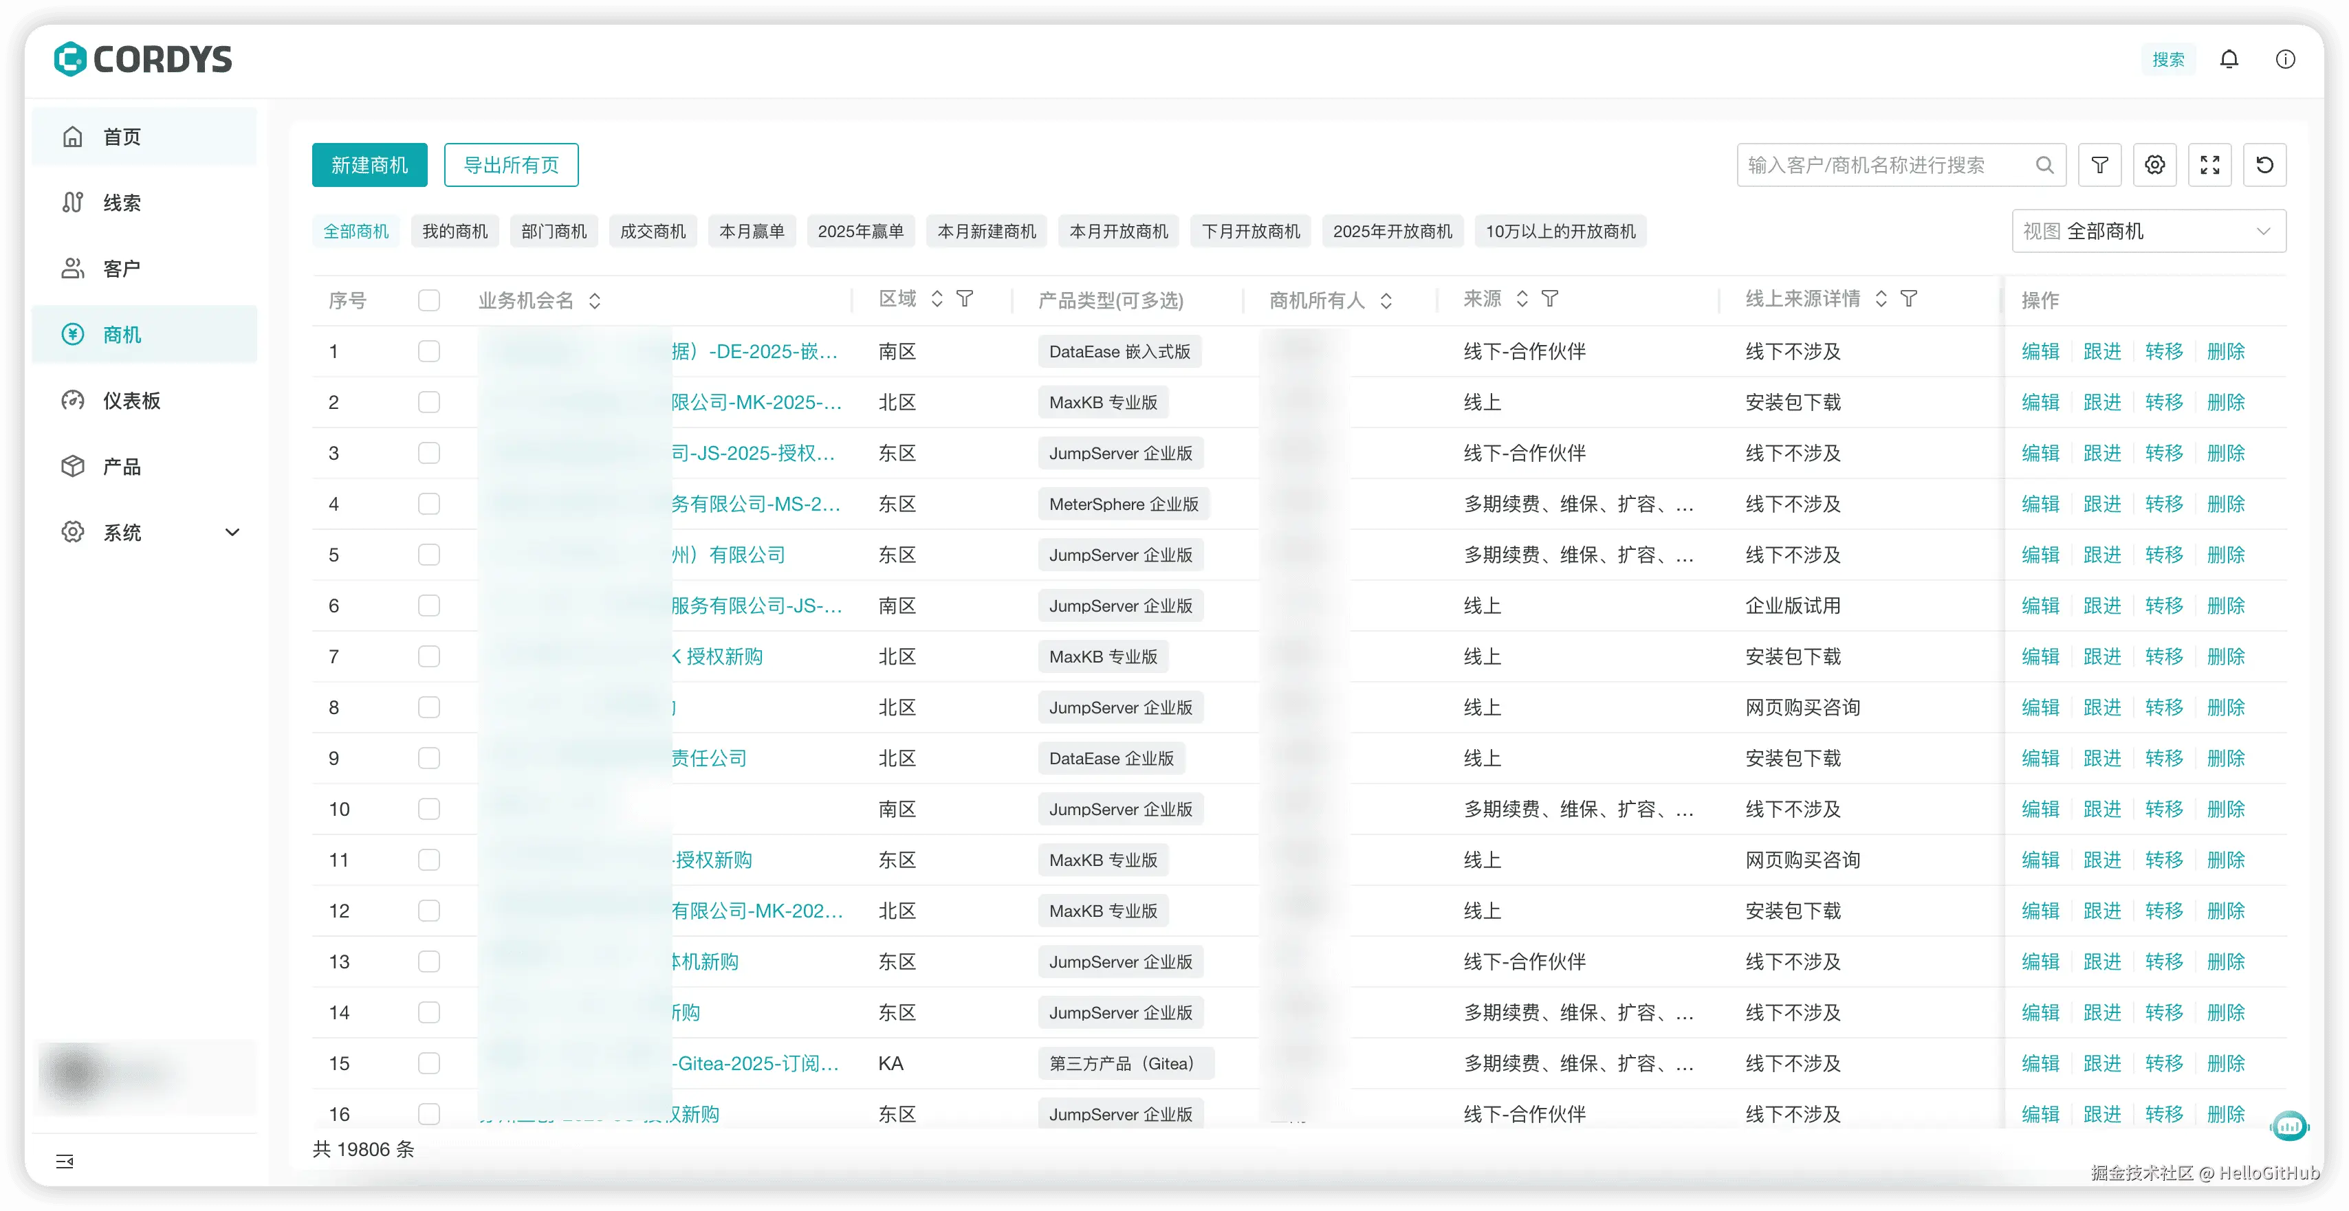Open the info icon in header
The height and width of the screenshot is (1211, 2349).
(x=2285, y=59)
